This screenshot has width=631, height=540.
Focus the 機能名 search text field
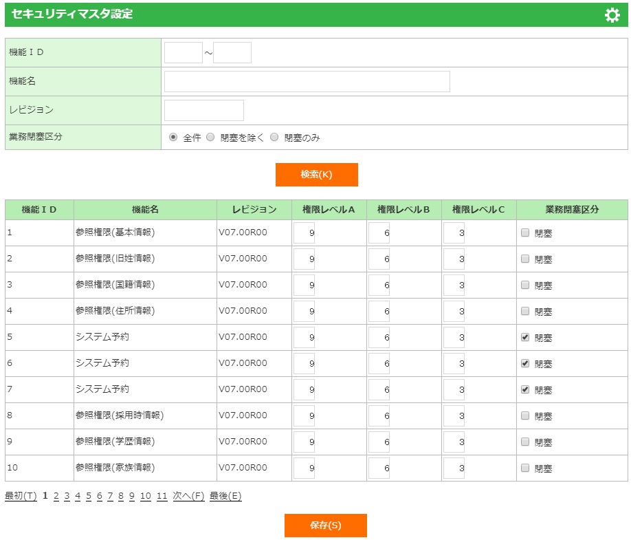[307, 81]
